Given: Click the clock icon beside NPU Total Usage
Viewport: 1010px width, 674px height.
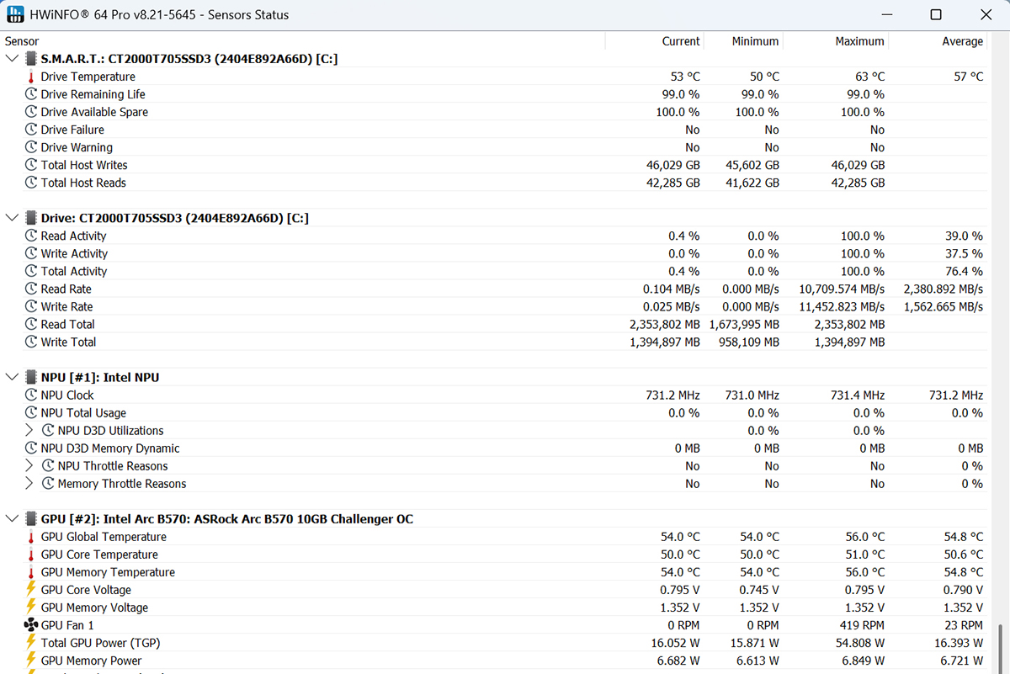Looking at the screenshot, I should pyautogui.click(x=31, y=412).
